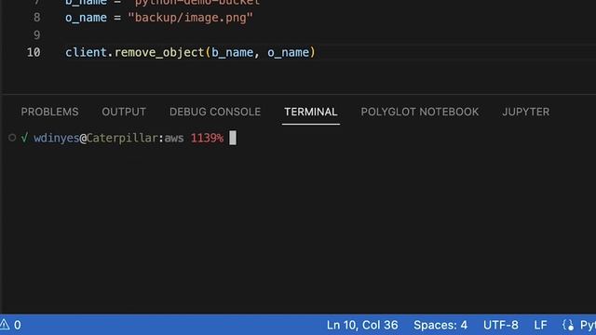Select the UTF-8 encoding indicator
Screen dimensions: 596x335
coord(501,325)
